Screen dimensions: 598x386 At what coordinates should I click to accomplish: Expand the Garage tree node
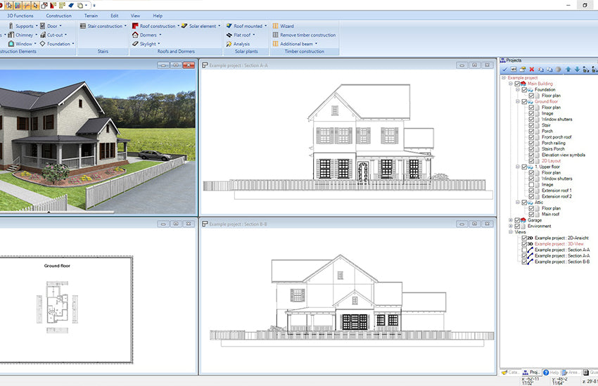coord(511,220)
